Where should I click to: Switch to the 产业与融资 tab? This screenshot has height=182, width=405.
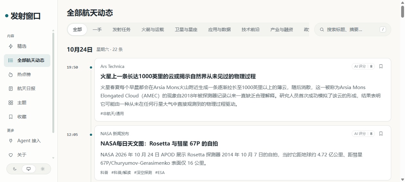pyautogui.click(x=282, y=29)
